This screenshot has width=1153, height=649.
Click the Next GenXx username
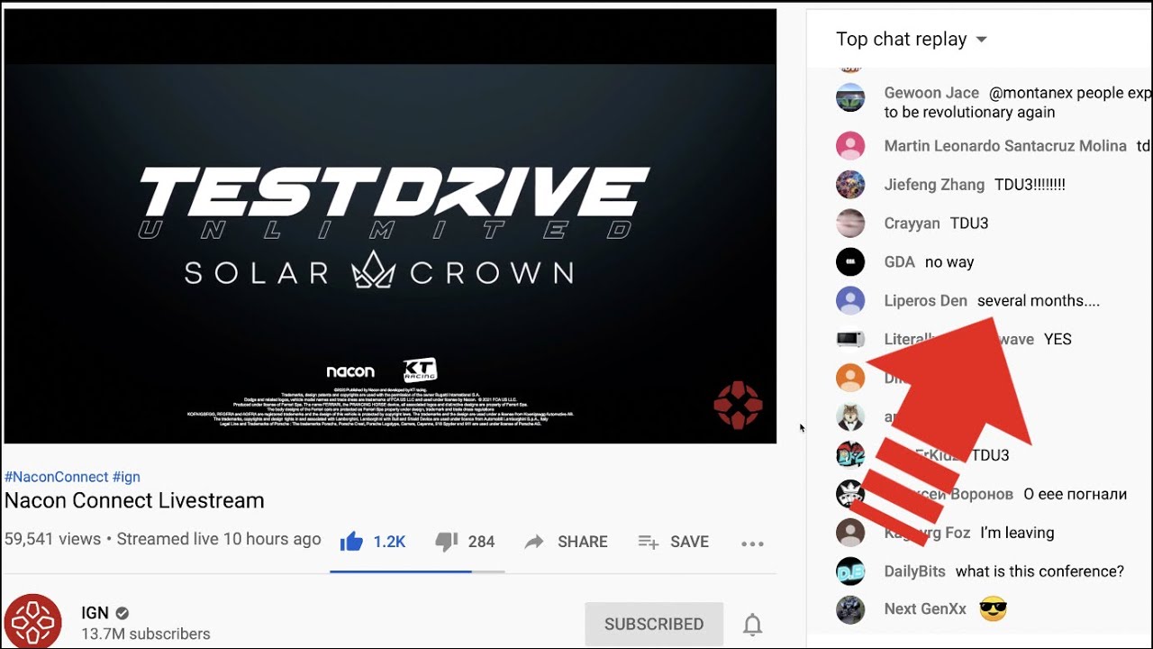(x=925, y=609)
